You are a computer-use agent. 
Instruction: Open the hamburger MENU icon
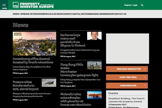4,5
